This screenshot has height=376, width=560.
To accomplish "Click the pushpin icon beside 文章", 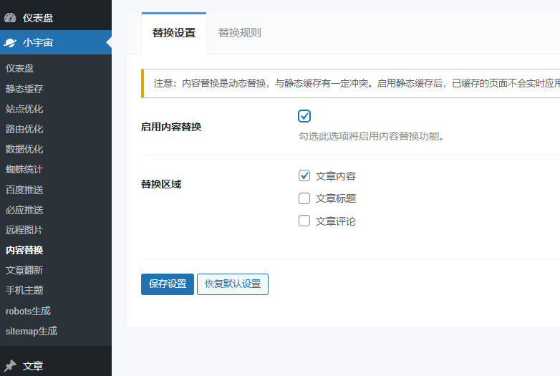I will tap(10, 365).
